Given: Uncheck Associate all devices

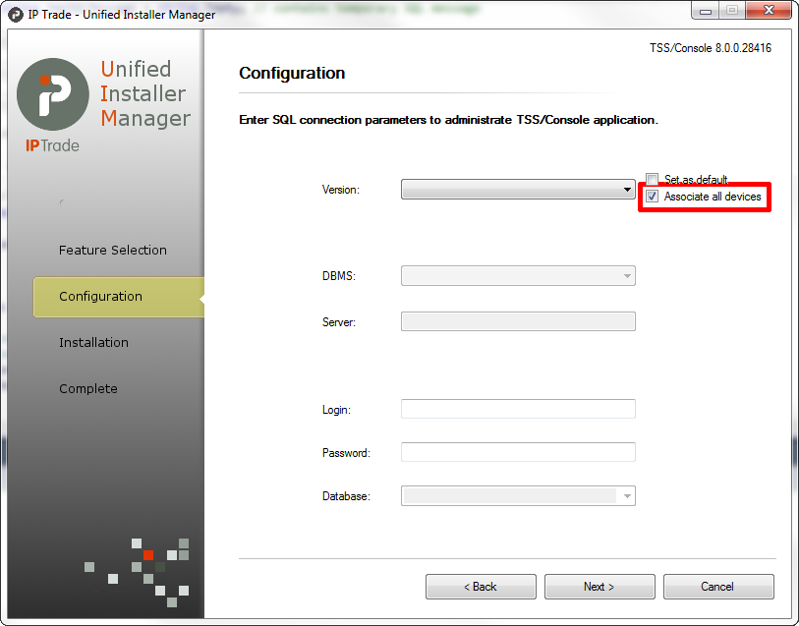Looking at the screenshot, I should 653,197.
